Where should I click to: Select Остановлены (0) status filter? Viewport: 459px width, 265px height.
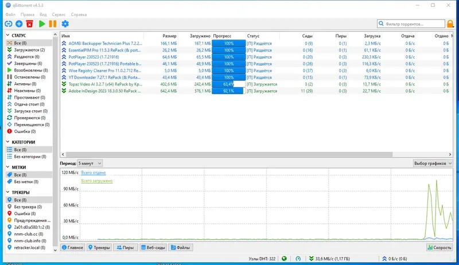tap(30, 77)
